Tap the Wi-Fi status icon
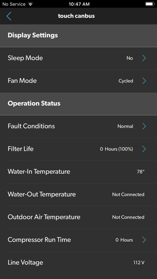 coord(30,4)
